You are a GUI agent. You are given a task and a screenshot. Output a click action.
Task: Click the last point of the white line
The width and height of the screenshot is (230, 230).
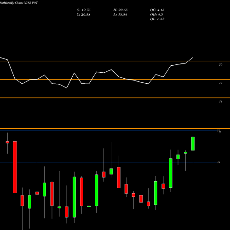coord(193,57)
